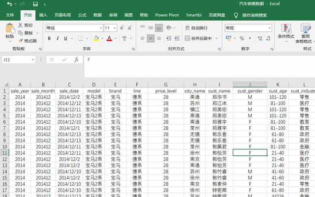Switch to the Smartbi tab
The image size is (315, 197).
(193, 15)
